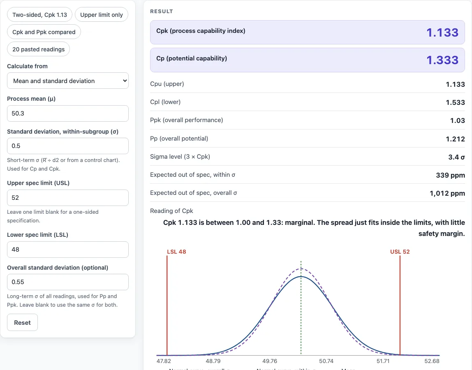Image resolution: width=472 pixels, height=370 pixels.
Task: Choose the "Cpk and Ppk compared" preset
Action: tap(44, 32)
